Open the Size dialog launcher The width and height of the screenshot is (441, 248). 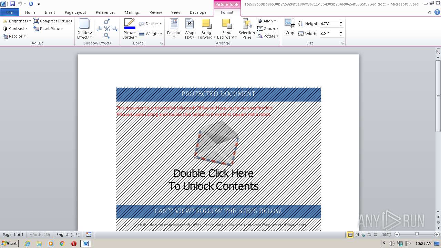[342, 43]
